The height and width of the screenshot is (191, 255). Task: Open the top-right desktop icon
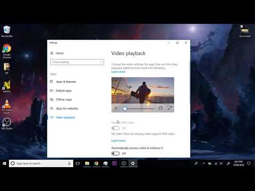click(245, 31)
